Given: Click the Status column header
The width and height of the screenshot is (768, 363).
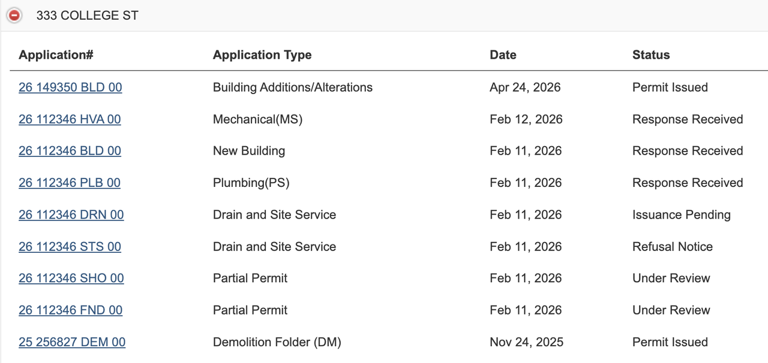Looking at the screenshot, I should [651, 55].
